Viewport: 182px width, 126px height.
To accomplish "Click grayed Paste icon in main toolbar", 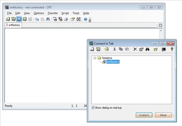I will [x=42, y=19].
